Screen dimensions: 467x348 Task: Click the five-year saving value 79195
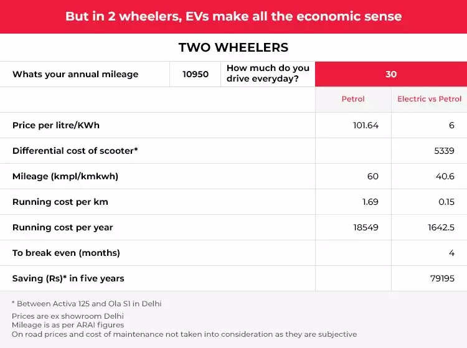[441, 278]
